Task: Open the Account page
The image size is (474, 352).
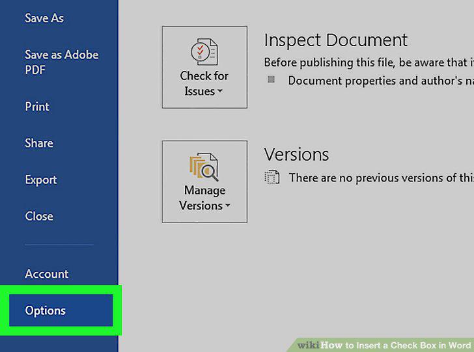Action: click(47, 274)
